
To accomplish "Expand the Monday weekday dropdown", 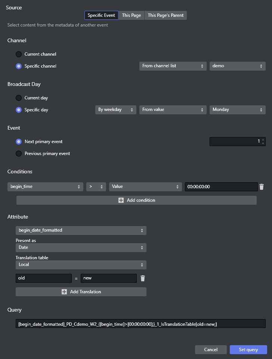I will 237,110.
